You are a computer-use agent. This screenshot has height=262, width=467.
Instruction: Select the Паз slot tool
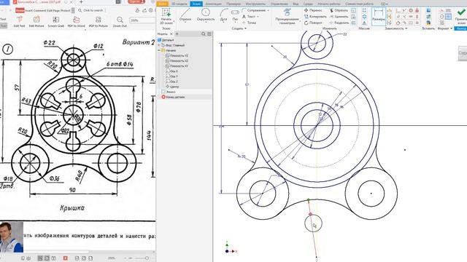(235, 15)
